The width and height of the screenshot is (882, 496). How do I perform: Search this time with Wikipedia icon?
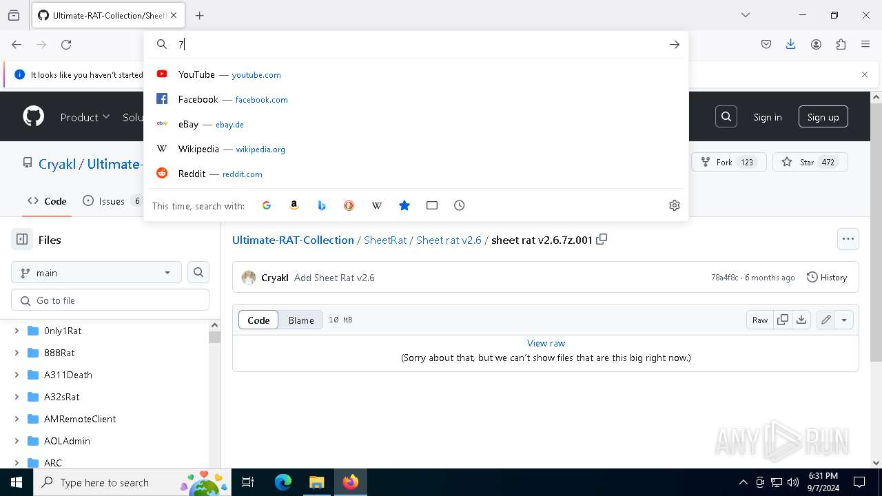(x=377, y=205)
